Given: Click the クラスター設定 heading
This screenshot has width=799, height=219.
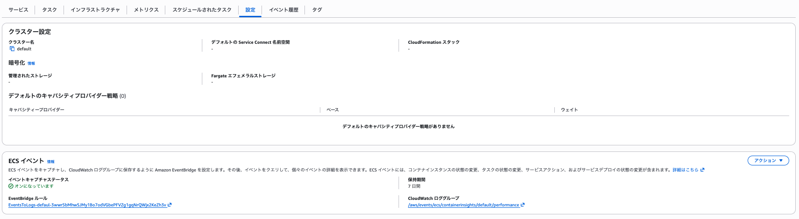Looking at the screenshot, I should [29, 32].
